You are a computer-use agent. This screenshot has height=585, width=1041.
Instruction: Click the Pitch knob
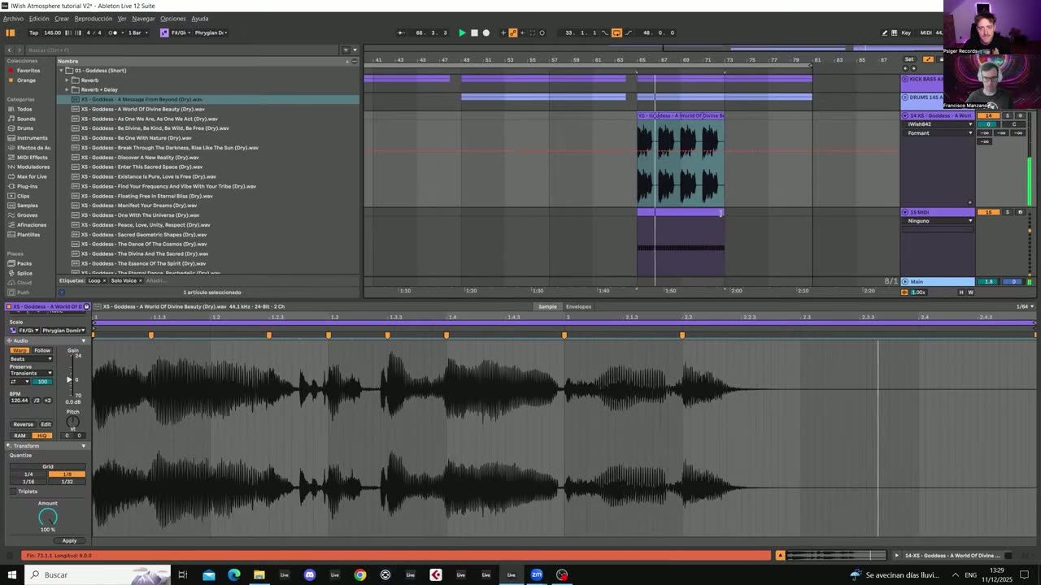(72, 421)
